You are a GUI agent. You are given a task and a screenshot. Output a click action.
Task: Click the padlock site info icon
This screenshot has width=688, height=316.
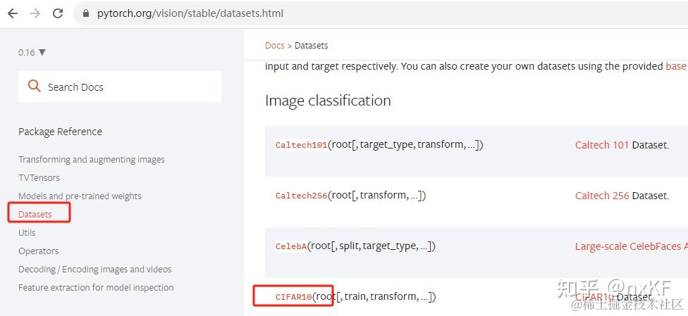coord(86,13)
